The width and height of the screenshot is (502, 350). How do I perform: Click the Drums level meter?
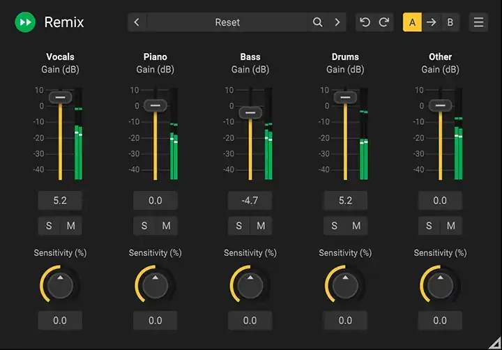point(364,134)
